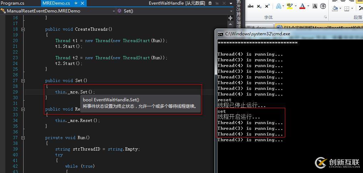Click the t1.Start() line
363x173 pixels.
[69, 46]
